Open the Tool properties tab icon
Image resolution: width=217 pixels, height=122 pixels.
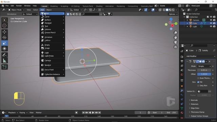(182, 51)
